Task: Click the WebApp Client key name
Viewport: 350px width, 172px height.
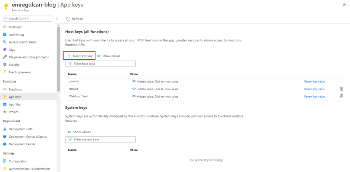Action: (x=78, y=96)
